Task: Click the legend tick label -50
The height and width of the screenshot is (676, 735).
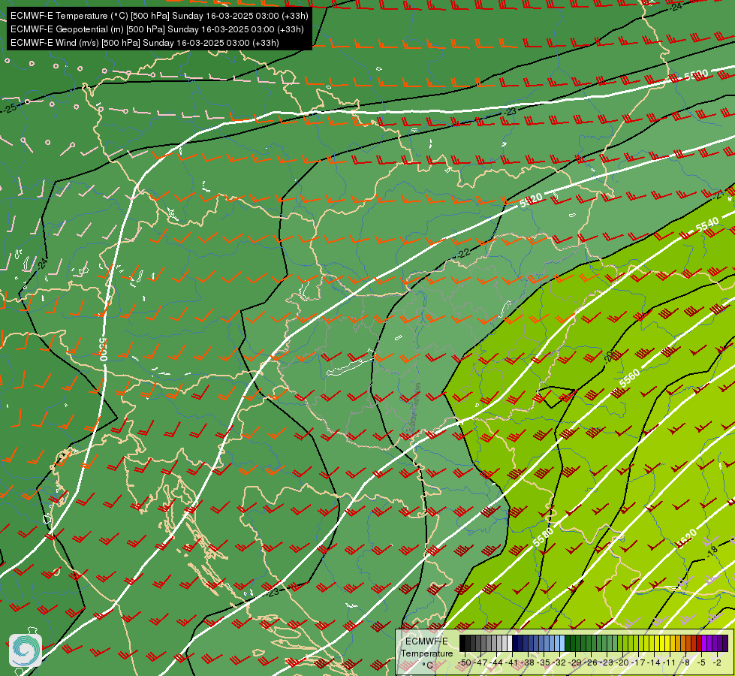Action: (463, 662)
